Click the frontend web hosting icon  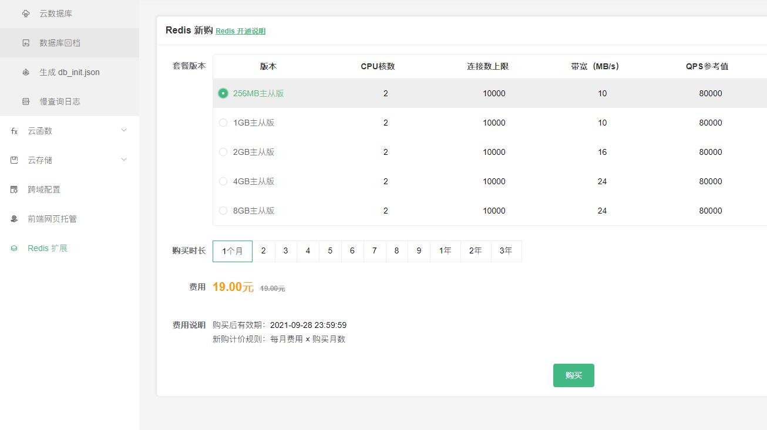(x=14, y=219)
